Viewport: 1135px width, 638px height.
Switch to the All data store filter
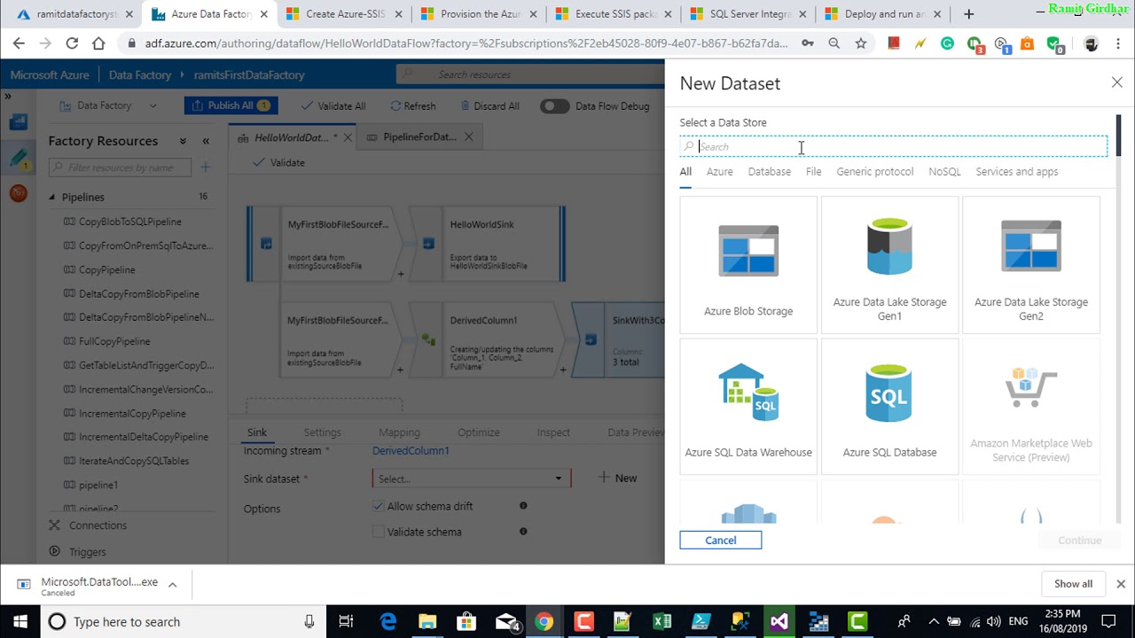(x=685, y=172)
